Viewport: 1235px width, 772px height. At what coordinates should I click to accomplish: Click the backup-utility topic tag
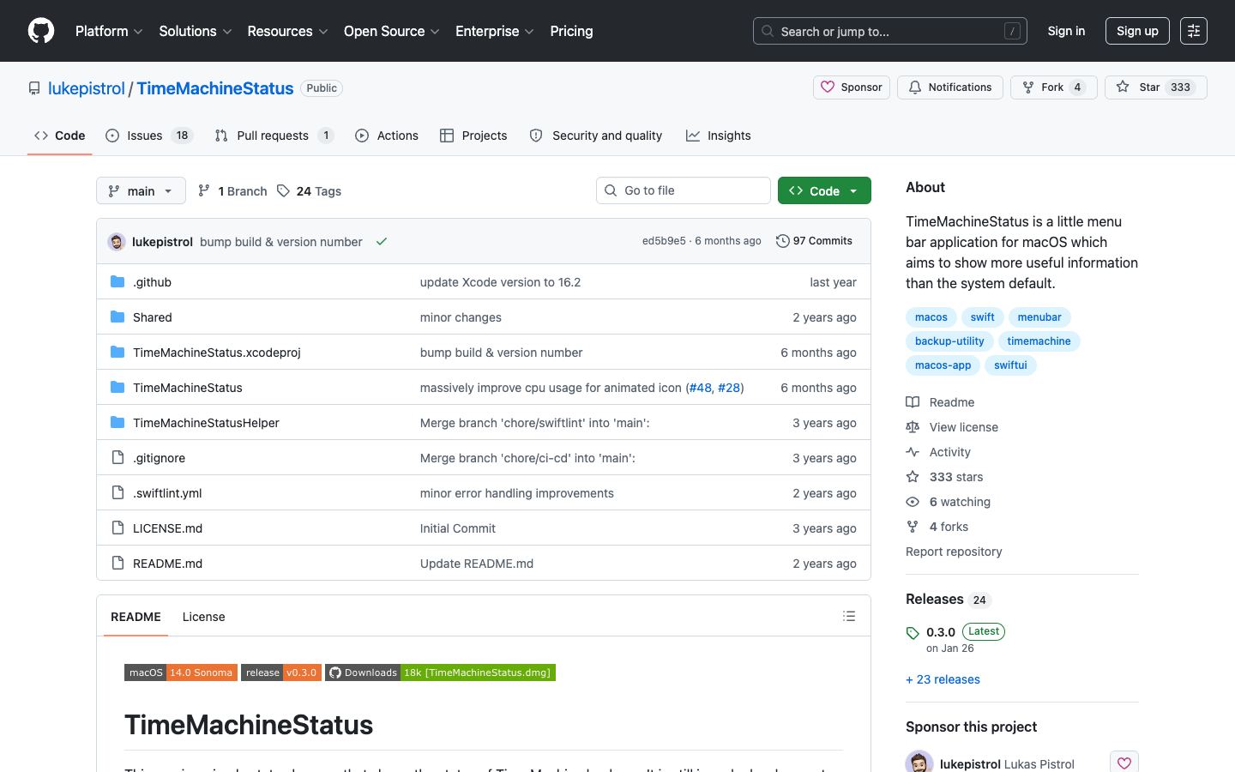click(949, 341)
